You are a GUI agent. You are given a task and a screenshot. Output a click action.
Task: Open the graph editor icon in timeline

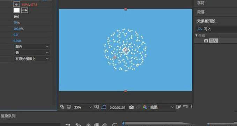(115, 125)
